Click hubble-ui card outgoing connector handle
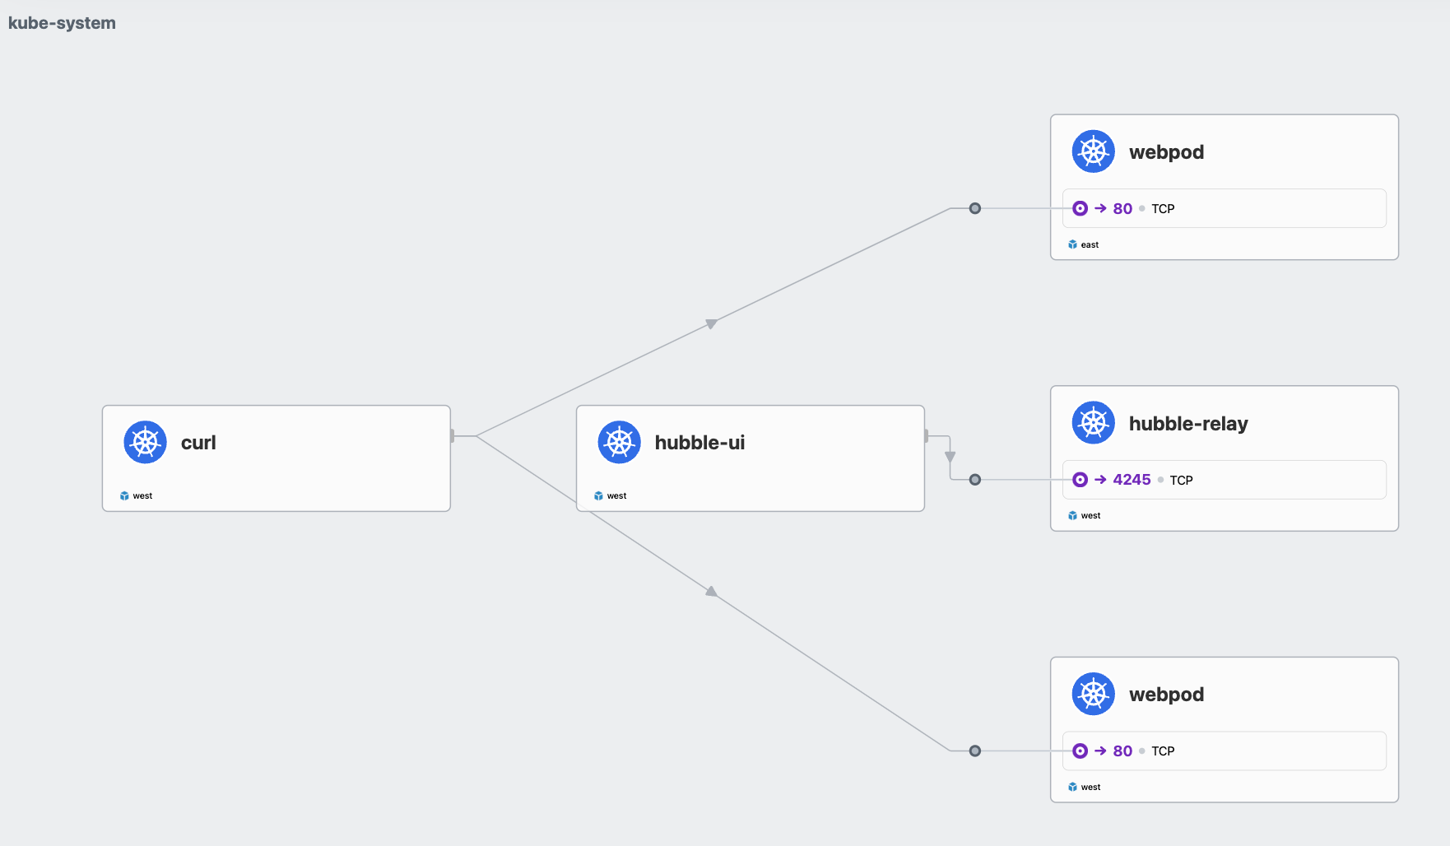The width and height of the screenshot is (1450, 846). click(926, 435)
